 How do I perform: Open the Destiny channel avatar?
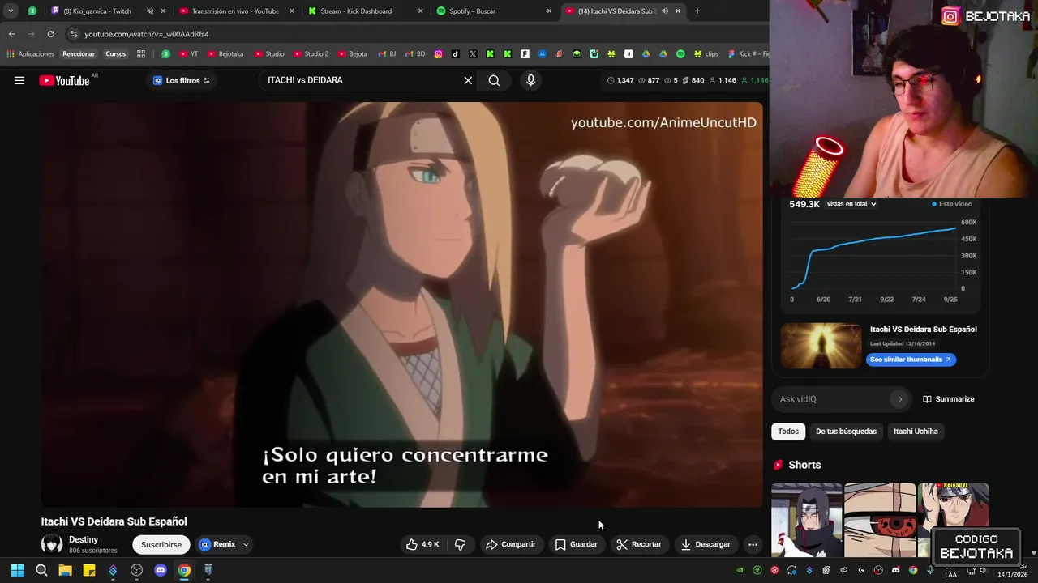click(52, 544)
